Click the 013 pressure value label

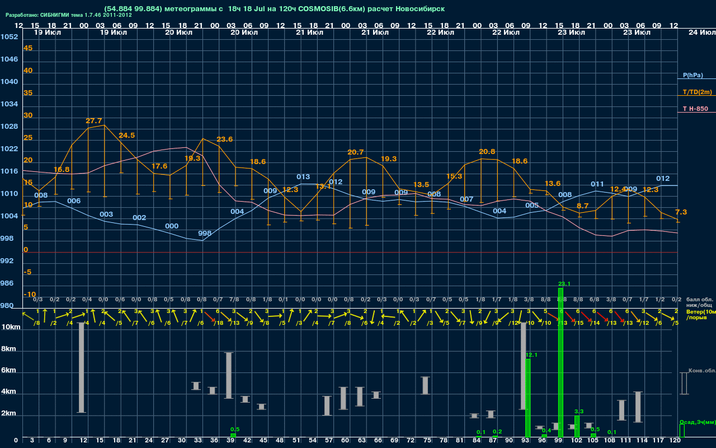coord(303,177)
